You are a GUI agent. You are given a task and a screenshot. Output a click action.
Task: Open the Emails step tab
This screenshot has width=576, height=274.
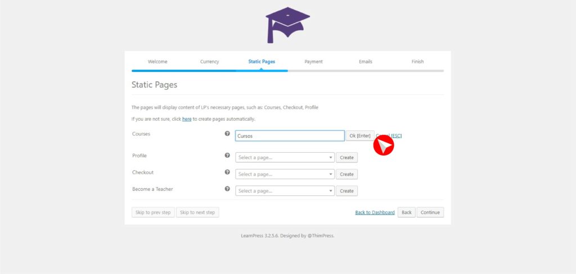click(x=366, y=62)
